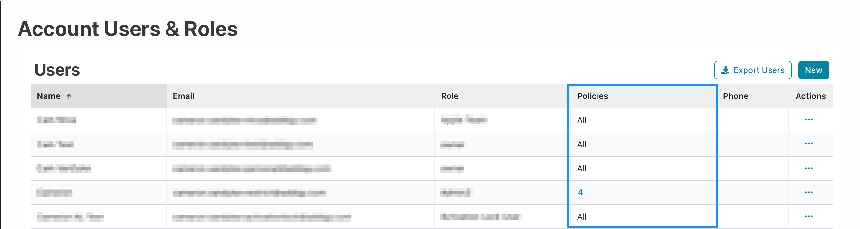Screen dimensions: 860x229
Task: Open actions ellipsis for third user row
Action: coord(808,168)
